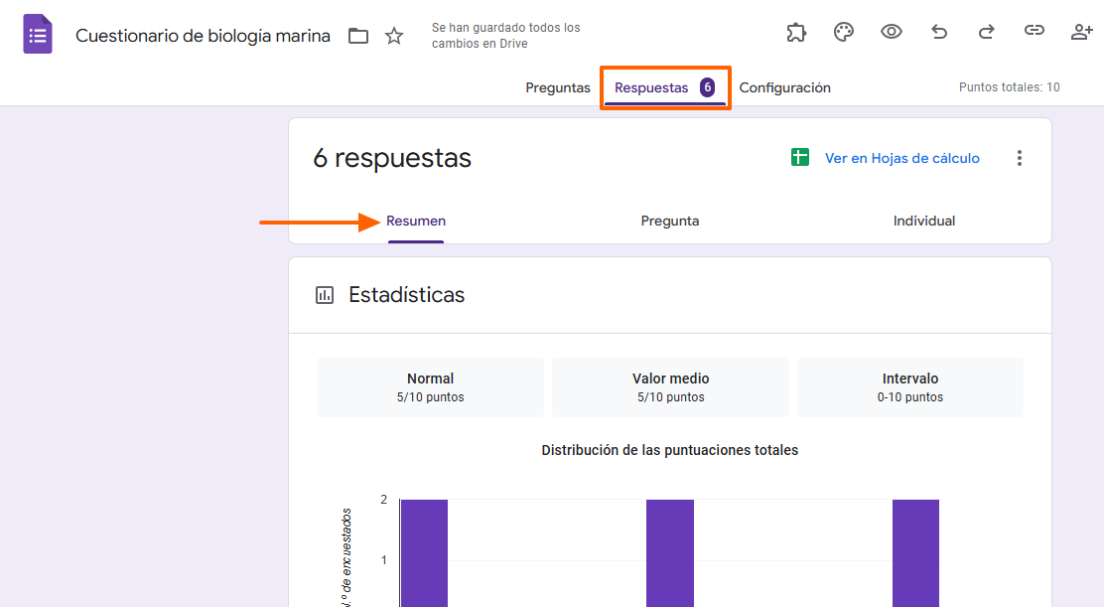Open the Configuración tab
The height and width of the screenshot is (607, 1104).
tap(784, 87)
